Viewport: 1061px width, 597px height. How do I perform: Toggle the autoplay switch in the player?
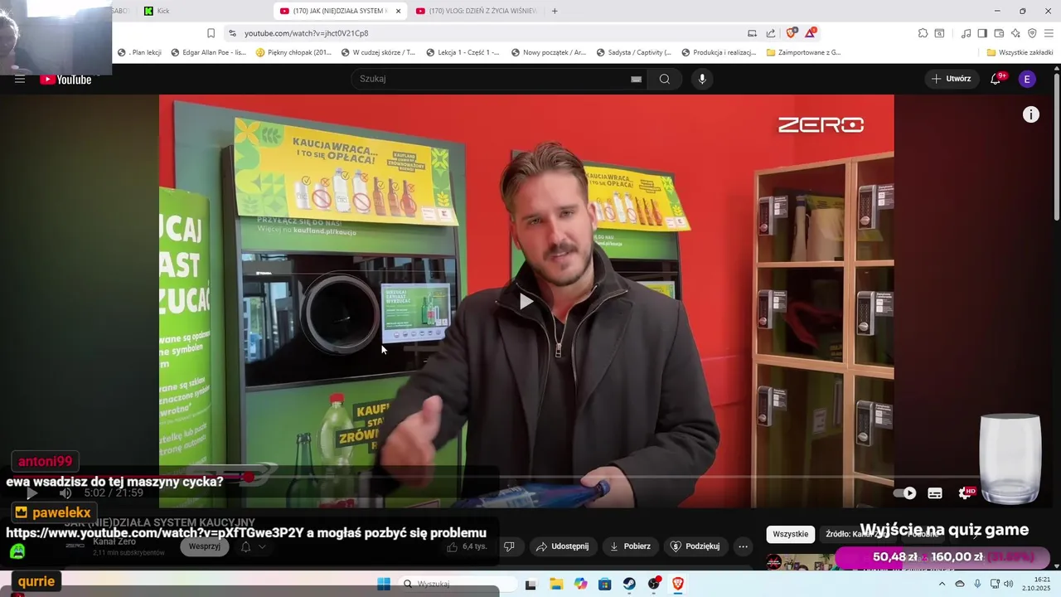905,493
